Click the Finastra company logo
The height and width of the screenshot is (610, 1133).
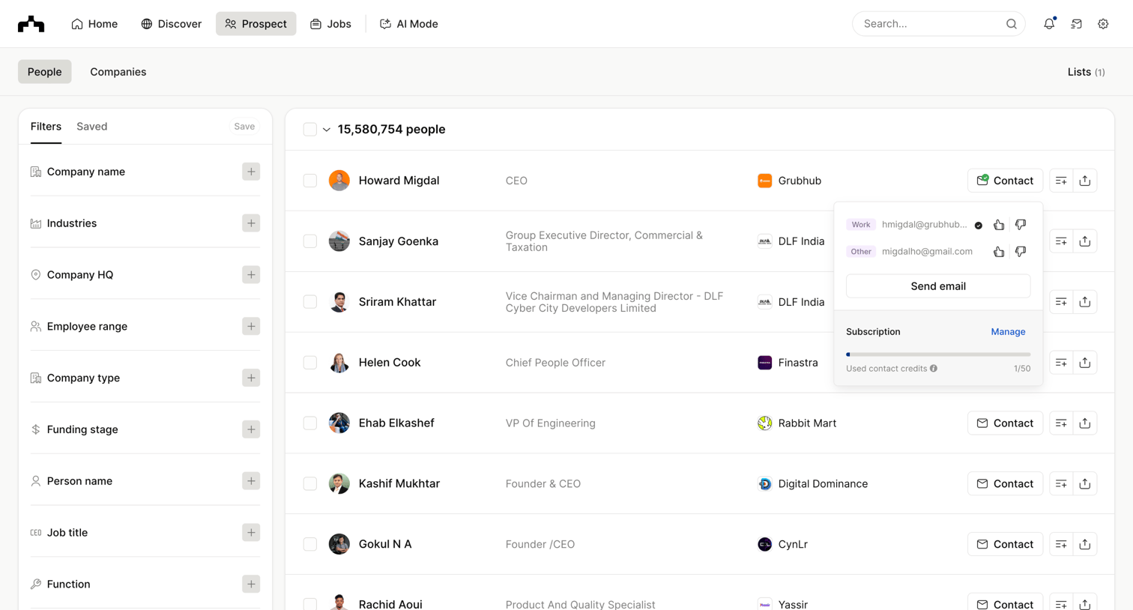(x=764, y=363)
